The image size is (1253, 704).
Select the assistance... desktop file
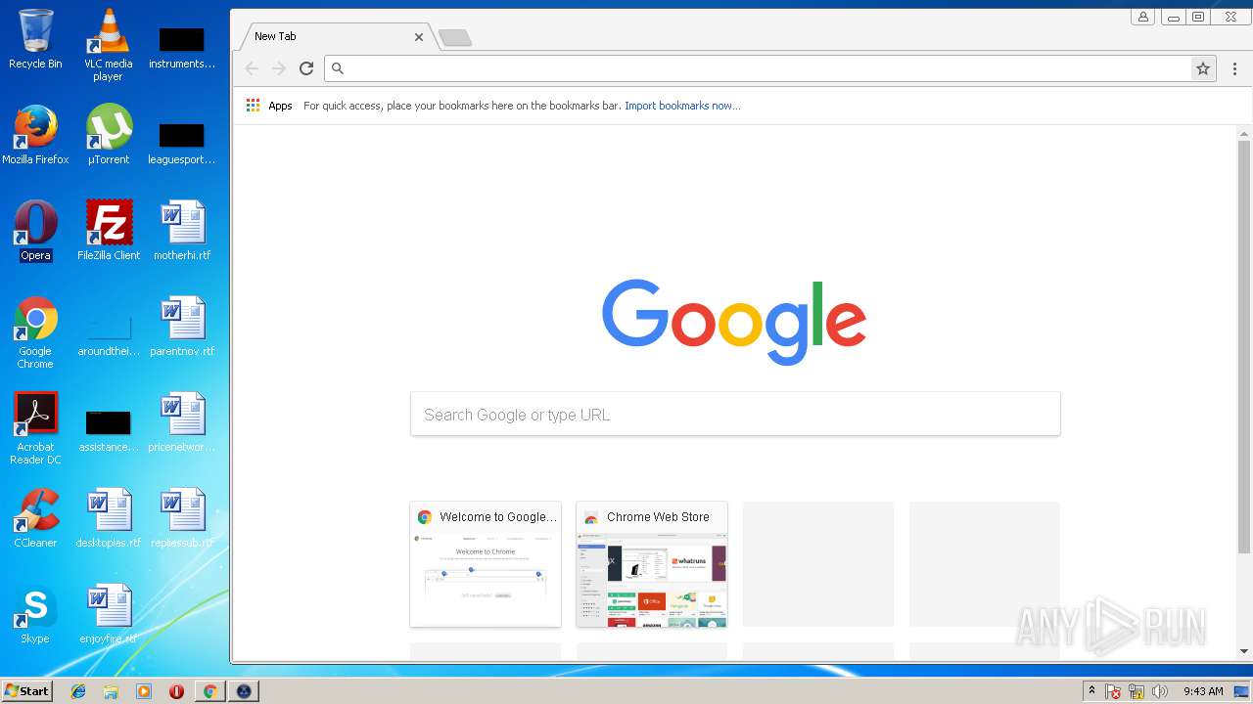(x=108, y=430)
